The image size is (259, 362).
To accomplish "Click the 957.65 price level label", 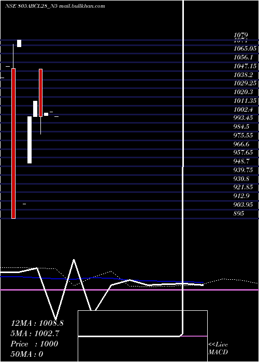I will [243, 153].
